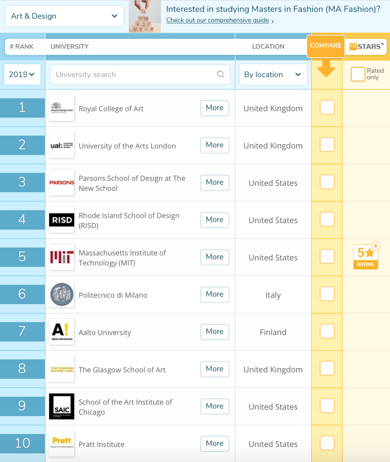Open the Politecnico di Milano link
The width and height of the screenshot is (390, 462).
click(113, 295)
